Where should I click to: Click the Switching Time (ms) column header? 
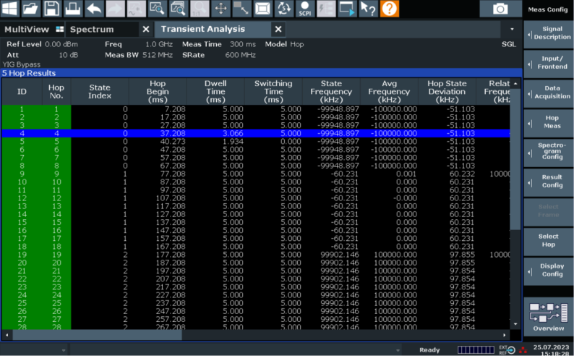[273, 92]
